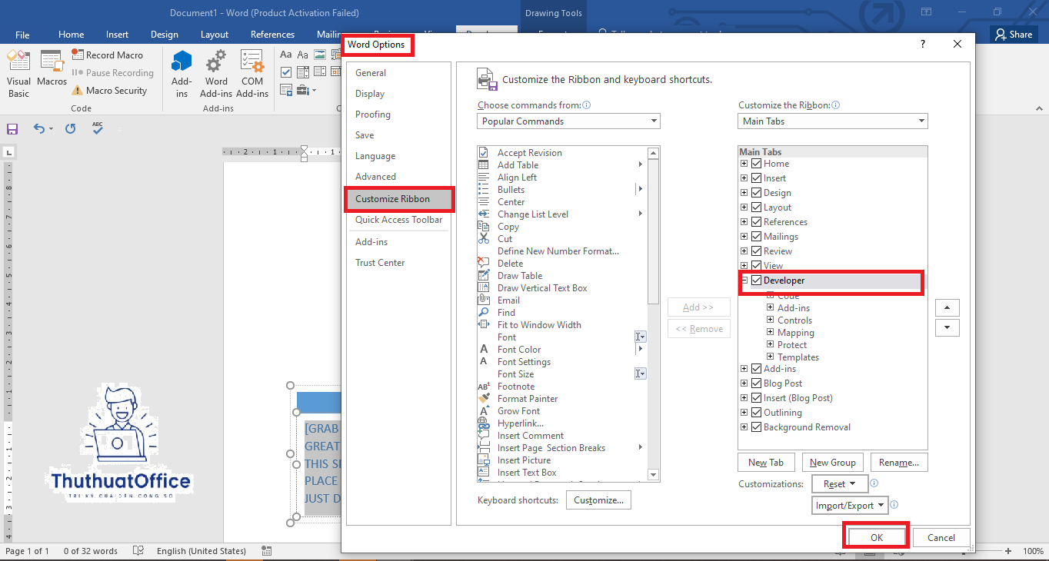Click Cancel in Word Options

pyautogui.click(x=941, y=538)
